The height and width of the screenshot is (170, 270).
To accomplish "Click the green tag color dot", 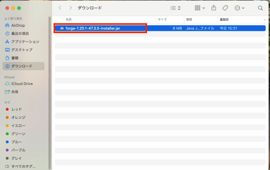I will [7, 134].
